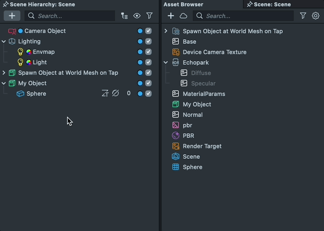324x231 pixels.
Task: Disable the Envmap checkbox
Action: click(148, 52)
